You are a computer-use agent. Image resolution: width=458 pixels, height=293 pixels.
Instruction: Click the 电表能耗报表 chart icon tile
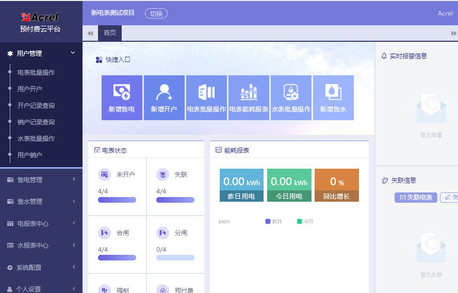249,93
